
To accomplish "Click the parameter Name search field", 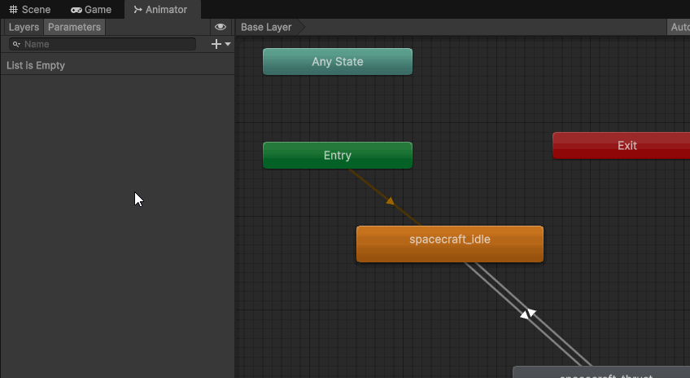I will pos(102,44).
